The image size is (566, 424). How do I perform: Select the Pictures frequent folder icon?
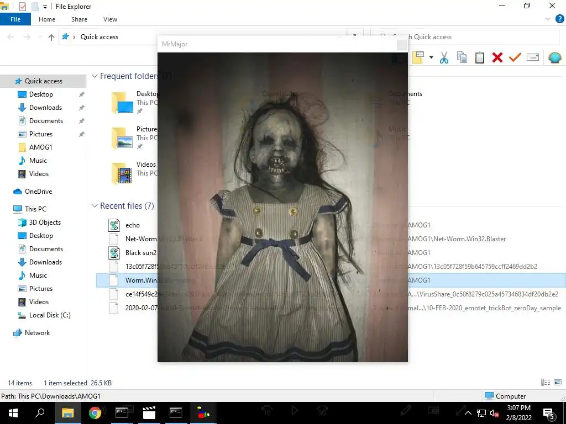click(x=122, y=138)
